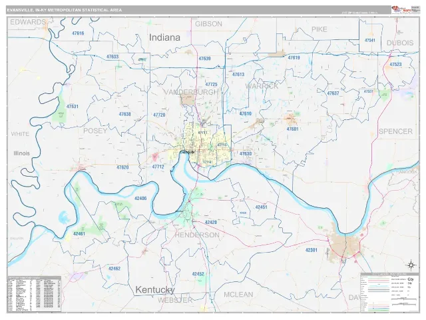Click the compass rose north arrow
This screenshot has height=320, width=426.
click(411, 264)
